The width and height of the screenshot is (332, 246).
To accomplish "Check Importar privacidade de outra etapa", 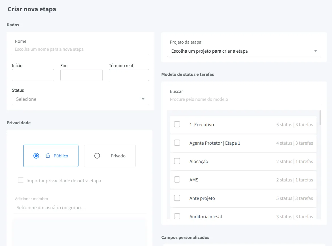I will click(x=21, y=180).
